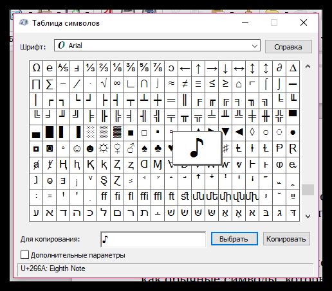332x291 pixels.
Task: Pick the black left-pointing pointer triangle
Action: click(x=239, y=132)
